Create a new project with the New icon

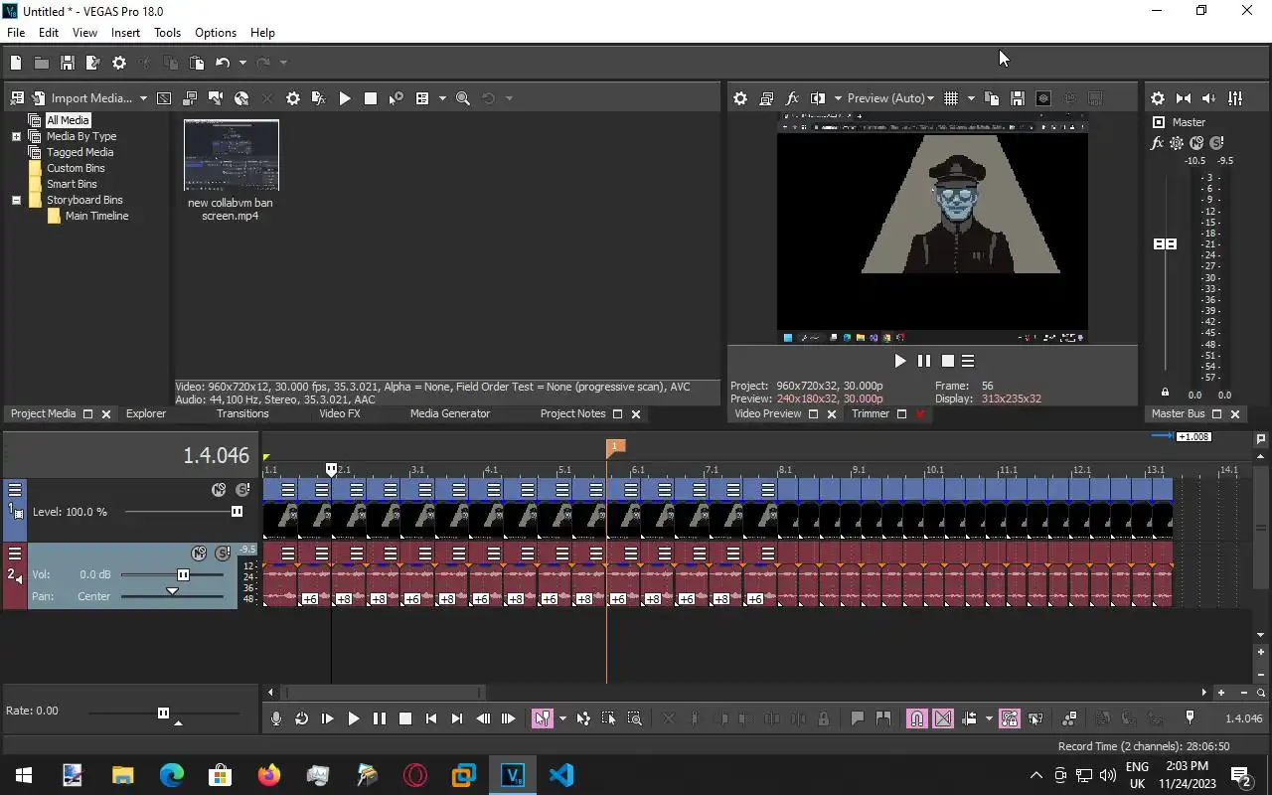coord(16,63)
